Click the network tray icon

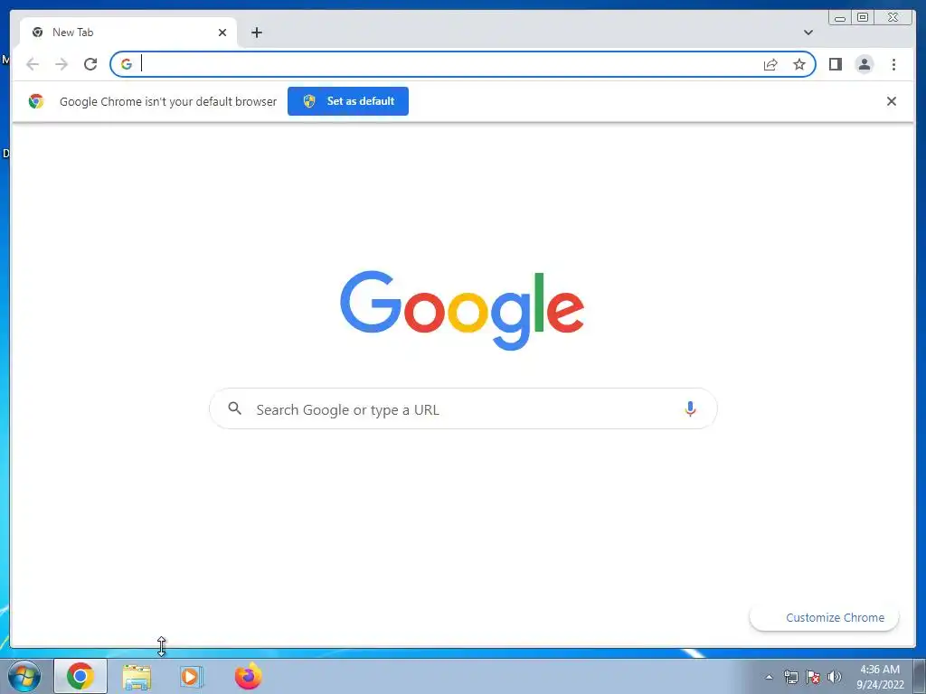tap(790, 677)
